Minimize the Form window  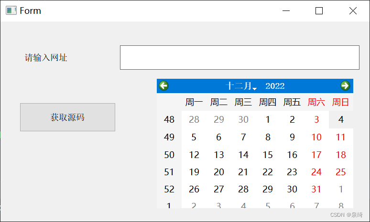pos(286,11)
